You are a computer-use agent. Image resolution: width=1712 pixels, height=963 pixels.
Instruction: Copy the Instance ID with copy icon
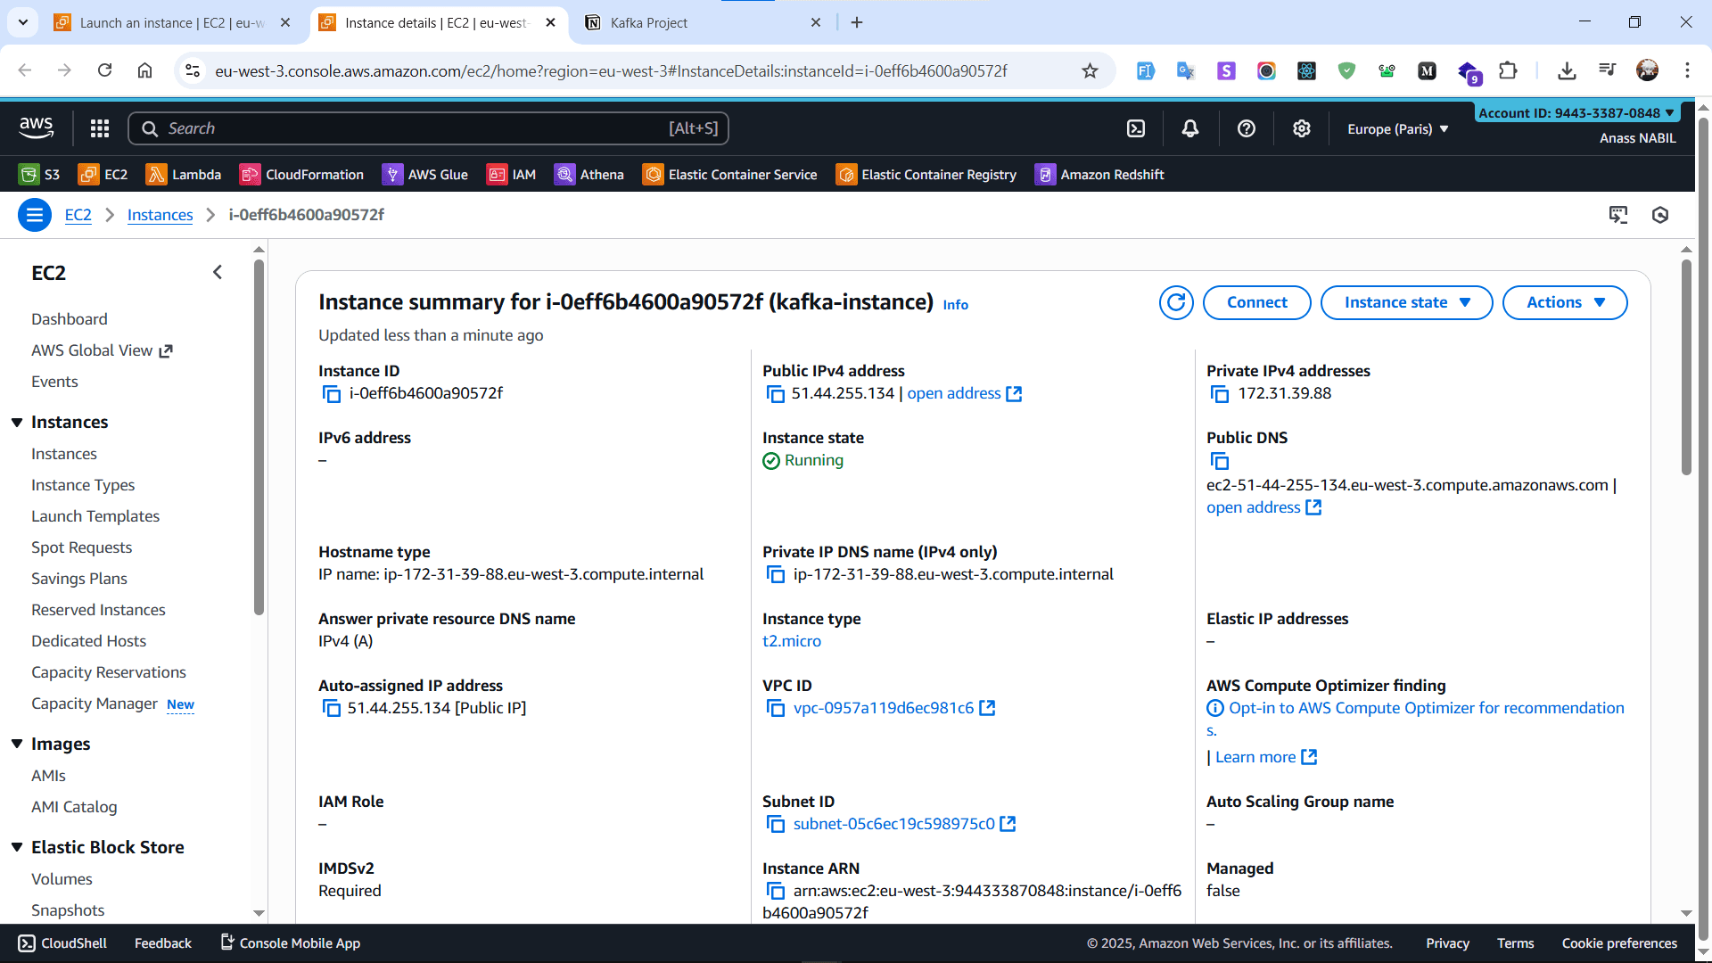tap(331, 394)
